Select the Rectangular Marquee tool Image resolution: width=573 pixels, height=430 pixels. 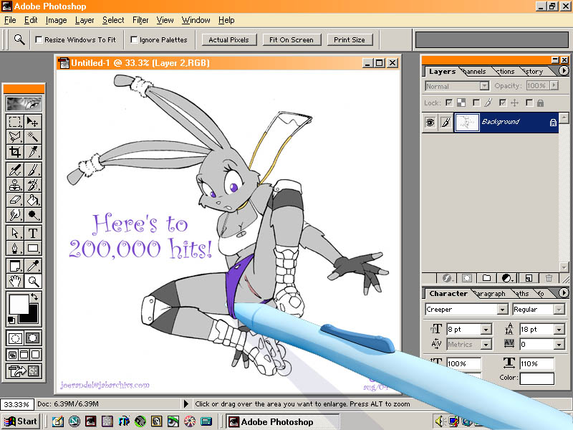(x=15, y=122)
